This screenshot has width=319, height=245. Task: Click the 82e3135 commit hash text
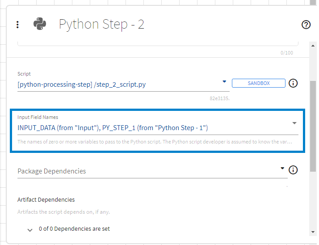[x=219, y=98]
